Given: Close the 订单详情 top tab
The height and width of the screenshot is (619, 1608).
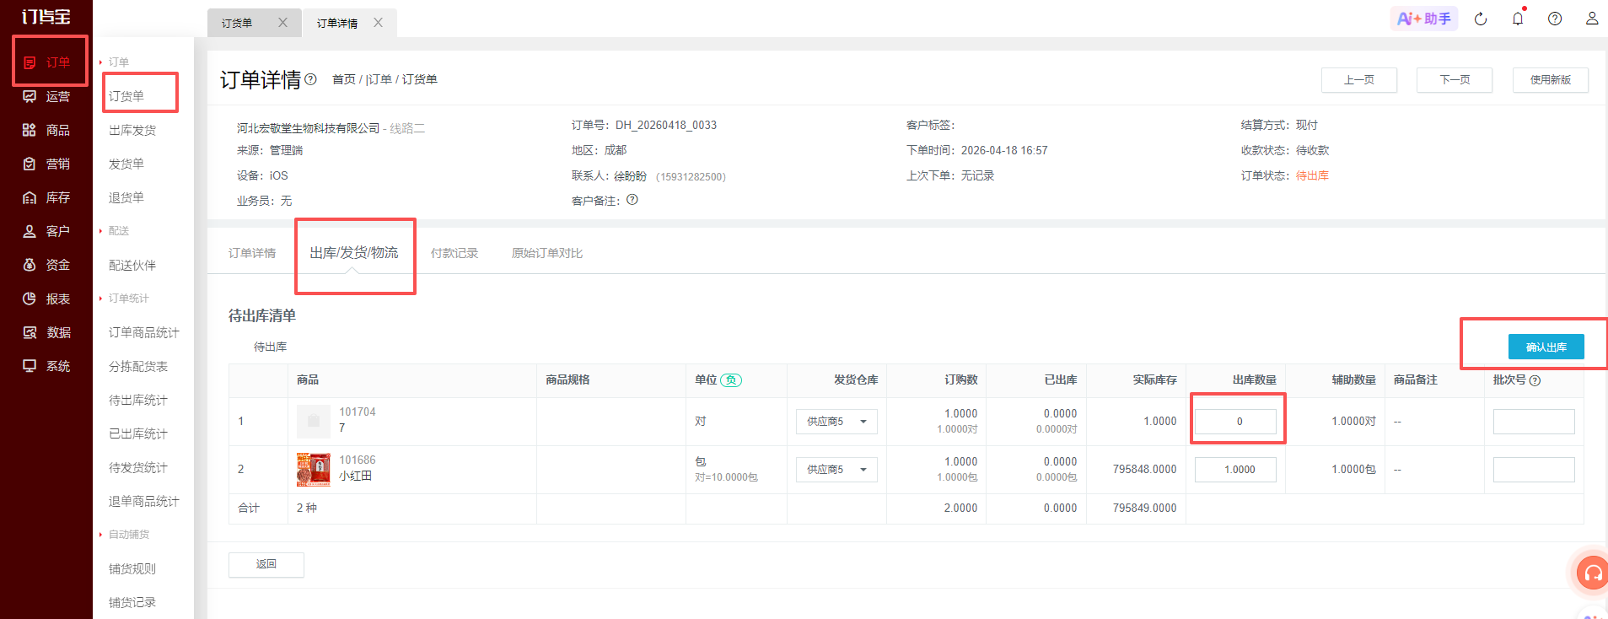Looking at the screenshot, I should pyautogui.click(x=378, y=23).
